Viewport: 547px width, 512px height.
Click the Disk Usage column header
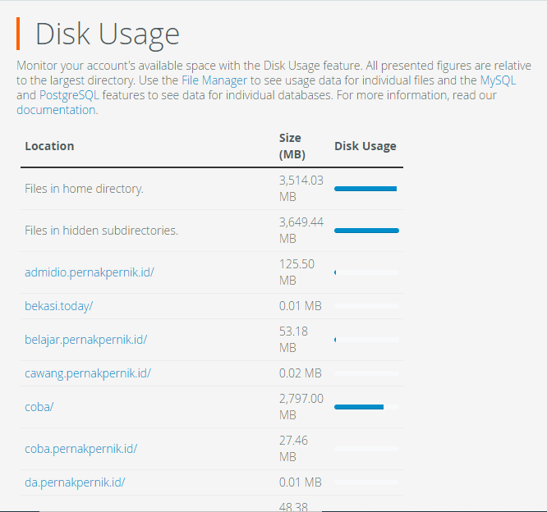[x=365, y=146]
